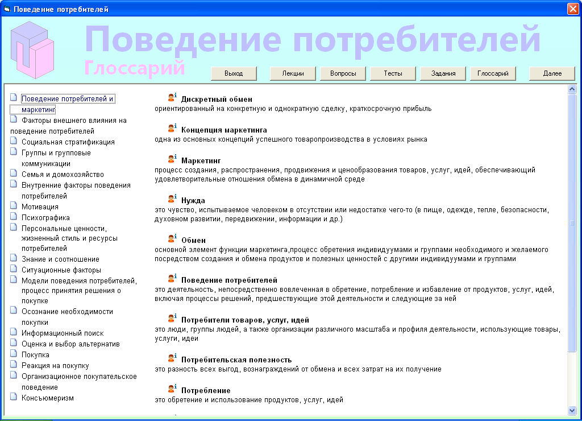The image size is (582, 421).
Task: Click the 'Далее' button
Action: click(552, 73)
